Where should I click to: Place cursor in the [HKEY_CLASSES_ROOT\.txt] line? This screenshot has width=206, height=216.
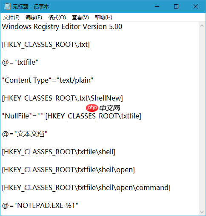46,44
